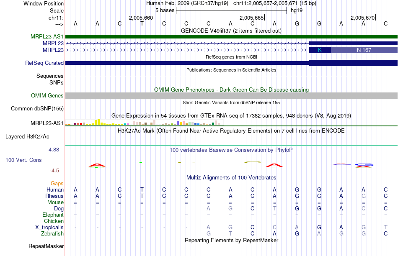The image size is (398, 256).
Task: Click the 100 Vert. Cons track label
Action: (23, 160)
